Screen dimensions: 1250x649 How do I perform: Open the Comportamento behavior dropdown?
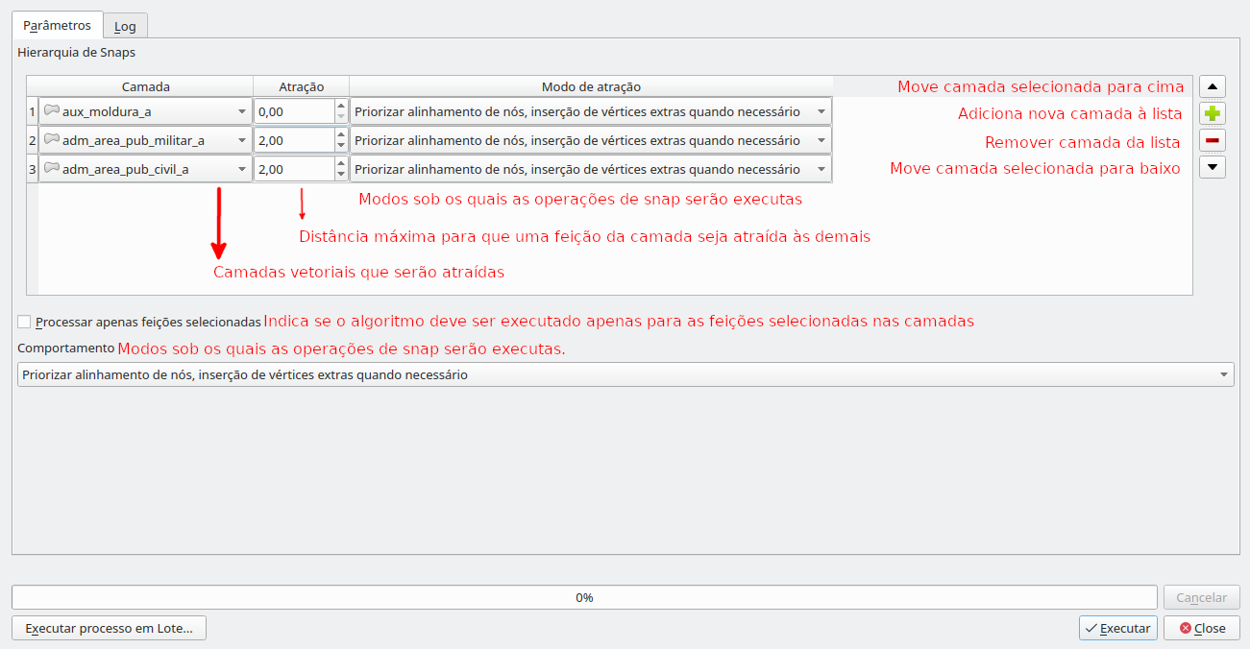(x=625, y=374)
